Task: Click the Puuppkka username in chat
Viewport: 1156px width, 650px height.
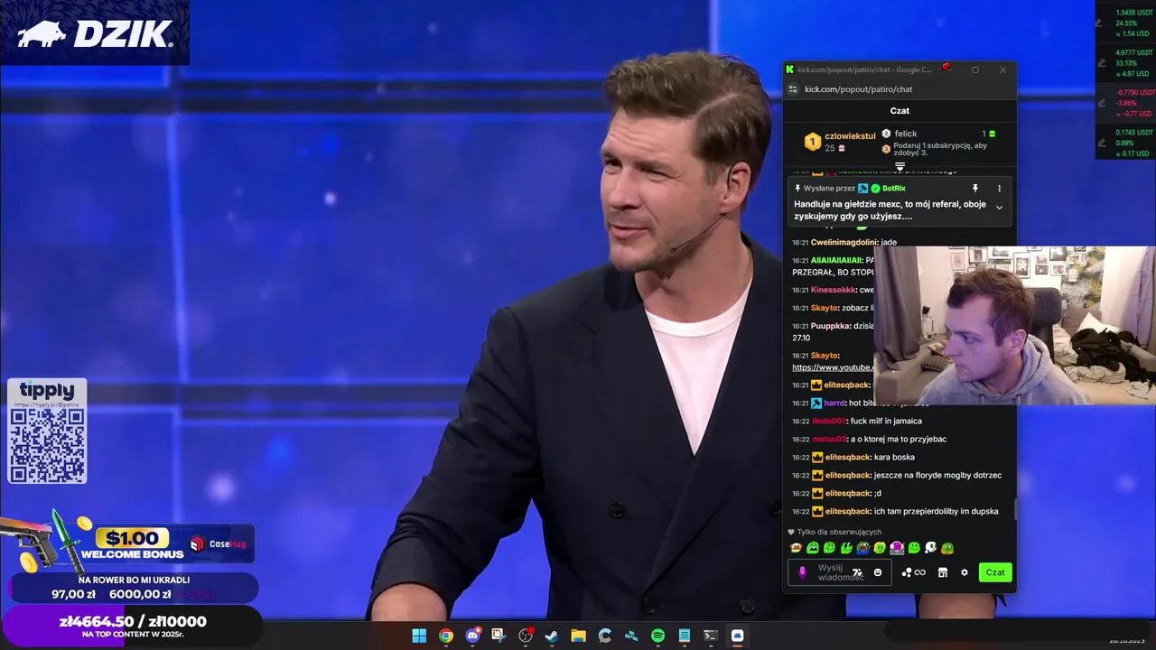Action: point(831,326)
